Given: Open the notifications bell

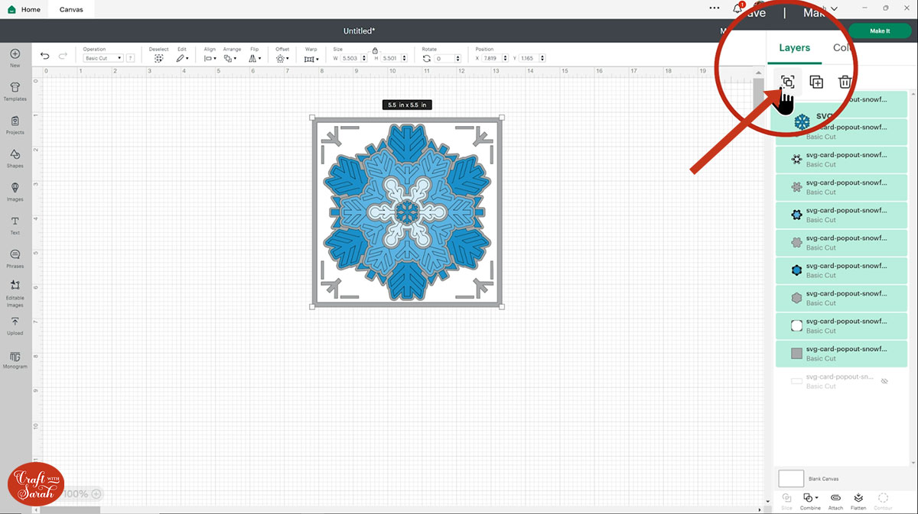Looking at the screenshot, I should [x=737, y=9].
